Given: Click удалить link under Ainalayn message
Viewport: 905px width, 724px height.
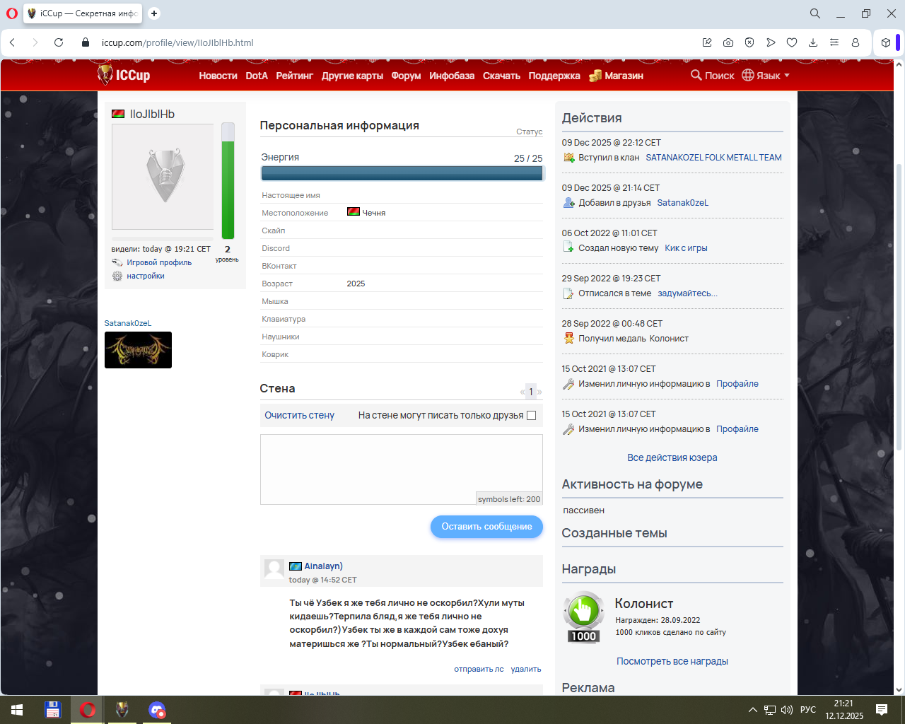Looking at the screenshot, I should (x=526, y=669).
